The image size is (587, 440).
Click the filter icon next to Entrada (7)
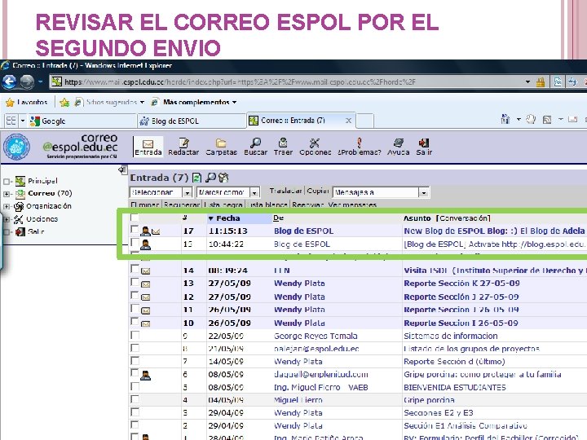pyautogui.click(x=223, y=178)
